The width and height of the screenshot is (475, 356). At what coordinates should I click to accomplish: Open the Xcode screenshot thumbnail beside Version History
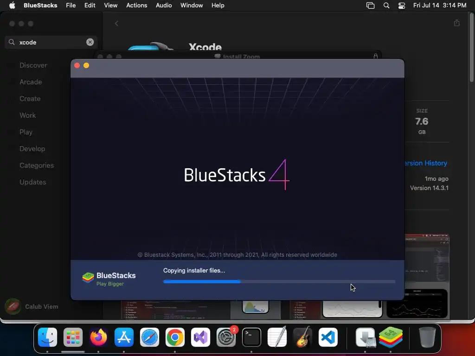tap(427, 261)
